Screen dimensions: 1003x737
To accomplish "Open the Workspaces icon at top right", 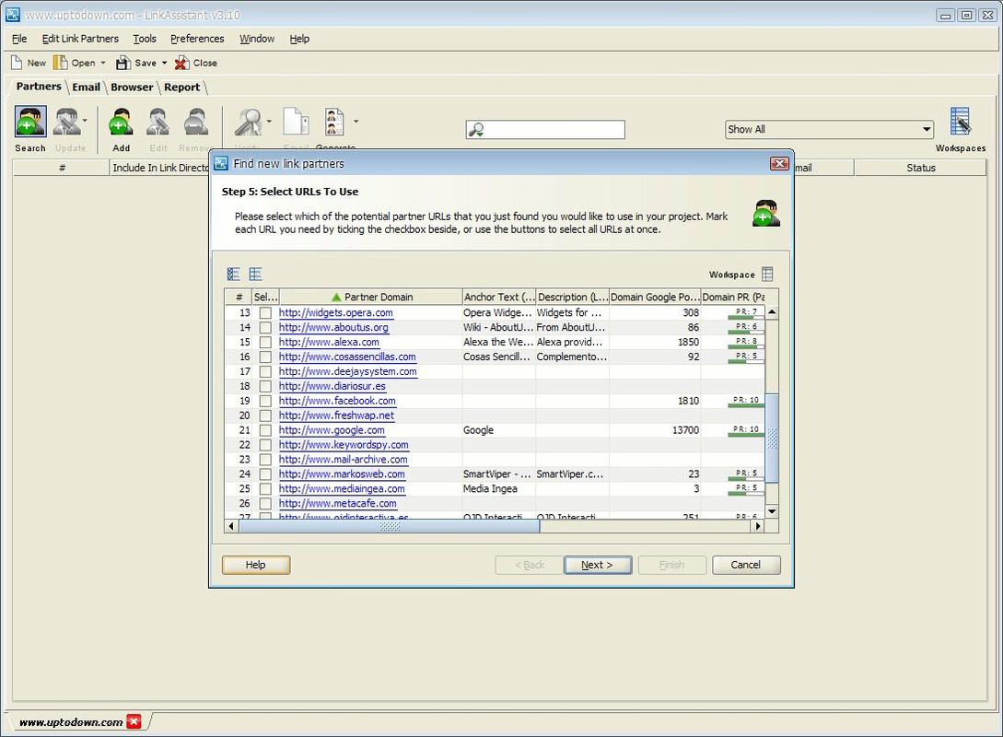I will [960, 122].
